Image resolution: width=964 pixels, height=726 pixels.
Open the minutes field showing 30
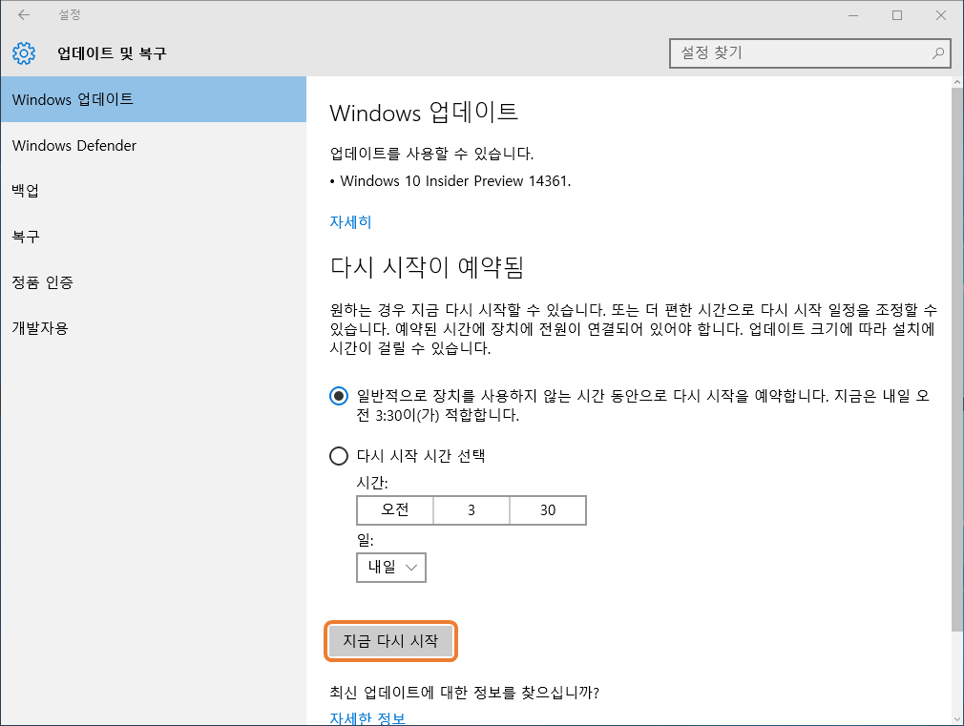click(548, 510)
